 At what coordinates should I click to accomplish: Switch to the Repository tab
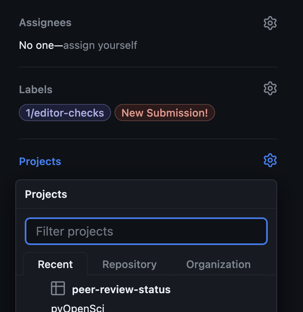coord(130,265)
